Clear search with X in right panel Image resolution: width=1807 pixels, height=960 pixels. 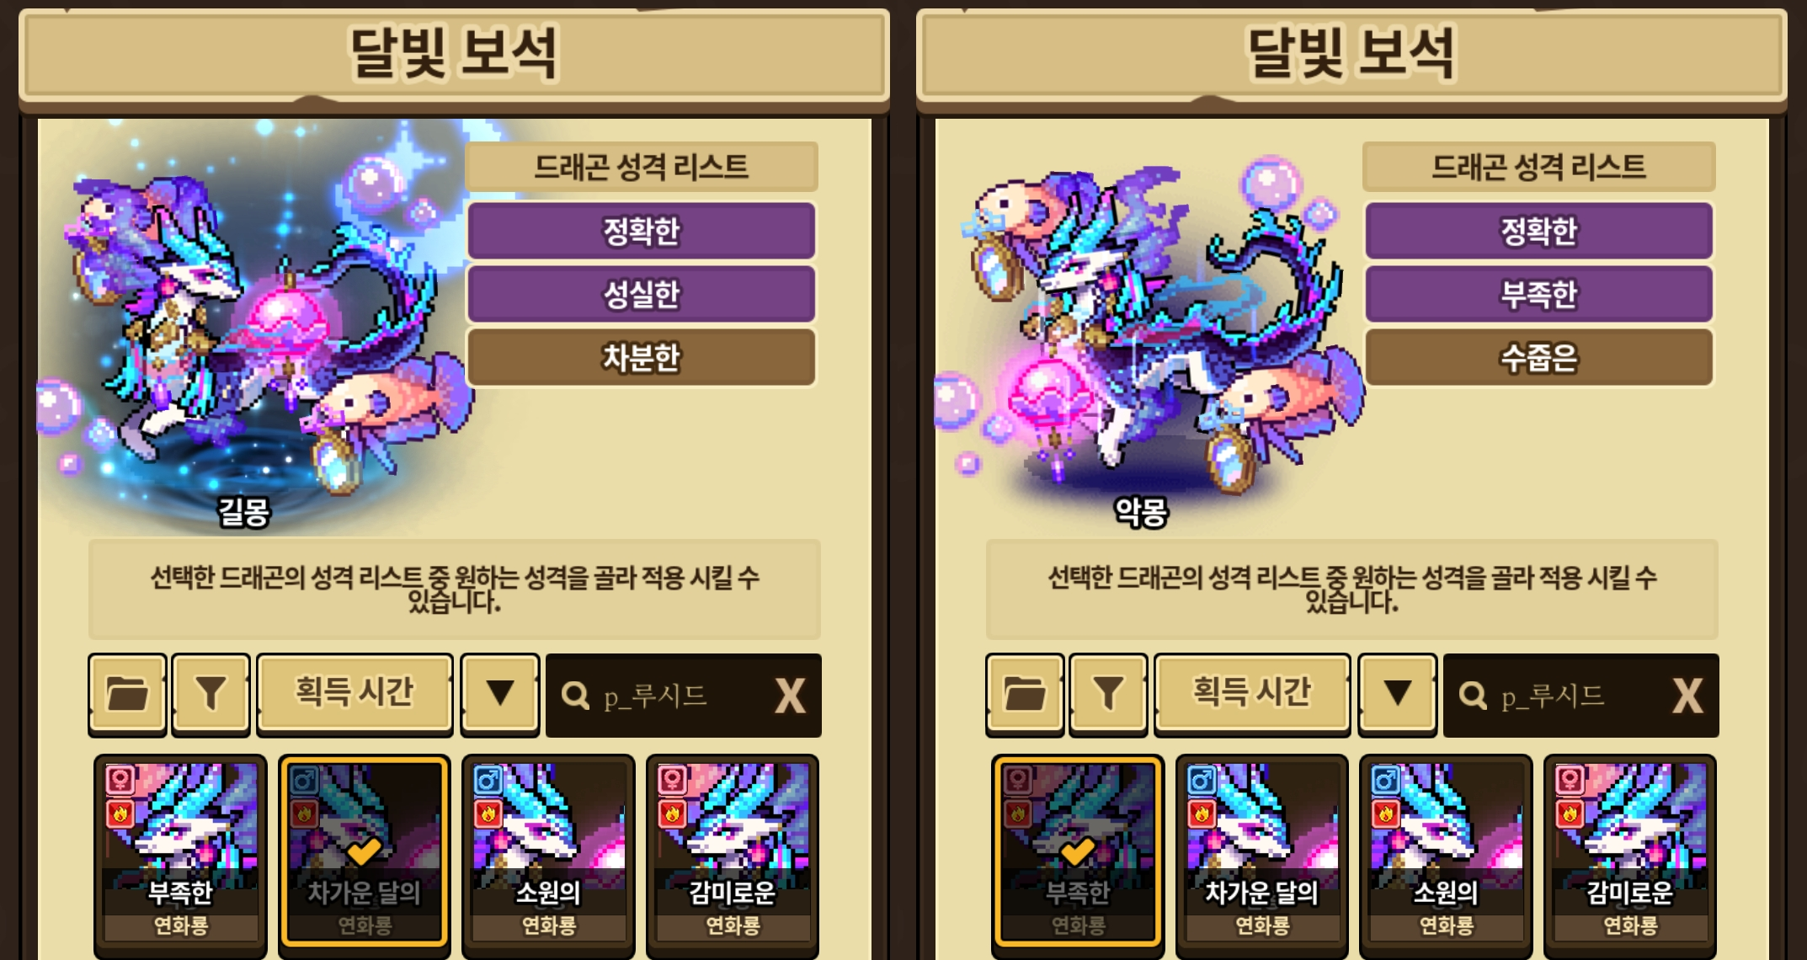(x=1687, y=696)
